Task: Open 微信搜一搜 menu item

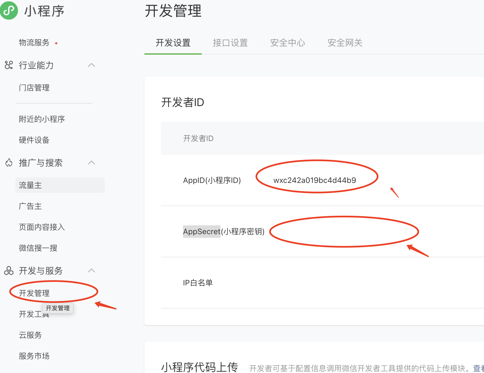Action: [x=38, y=248]
